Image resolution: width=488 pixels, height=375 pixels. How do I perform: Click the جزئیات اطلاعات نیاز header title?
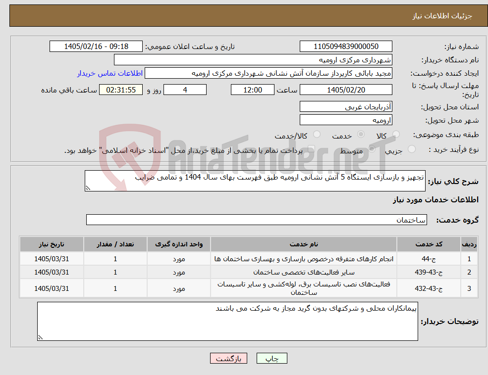tap(442, 16)
